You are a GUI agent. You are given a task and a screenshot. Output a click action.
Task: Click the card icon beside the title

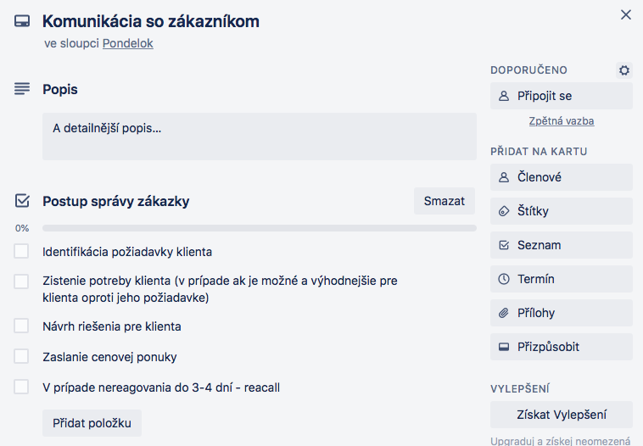22,21
